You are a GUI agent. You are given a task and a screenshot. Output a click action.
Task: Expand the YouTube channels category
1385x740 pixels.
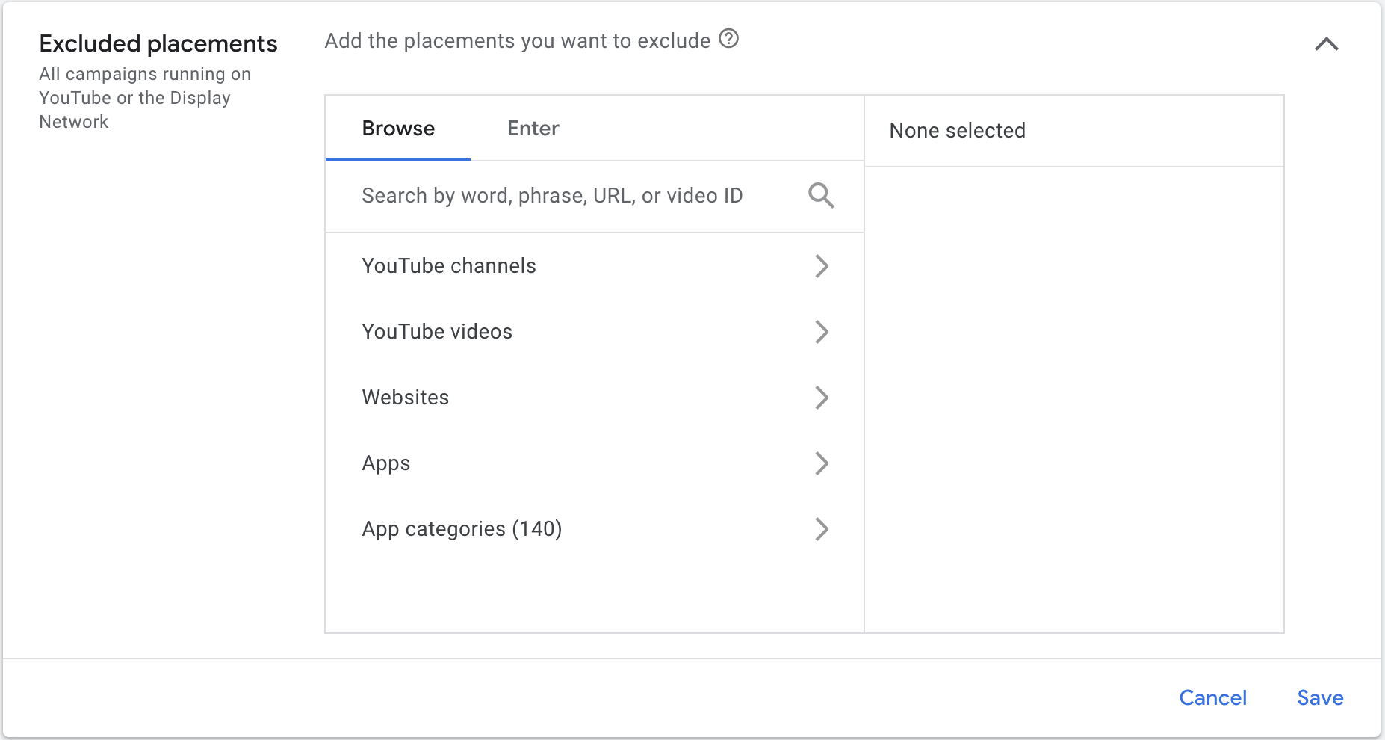point(822,266)
